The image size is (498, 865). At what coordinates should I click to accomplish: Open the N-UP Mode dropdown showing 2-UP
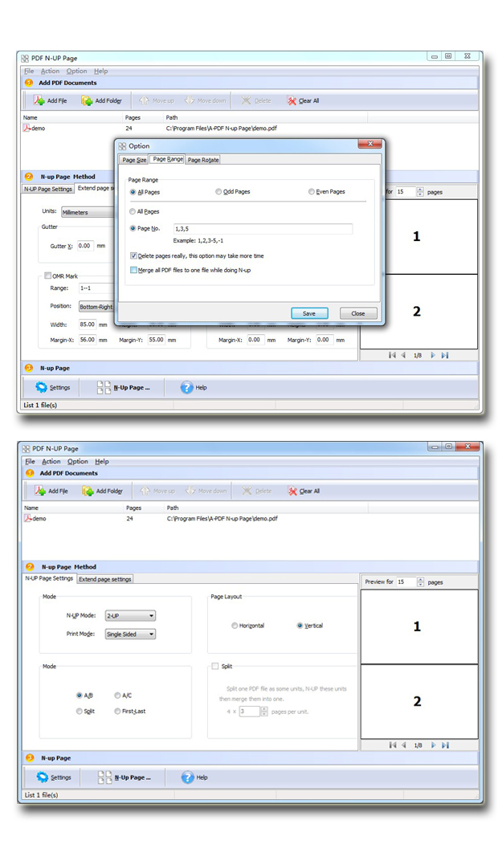130,616
